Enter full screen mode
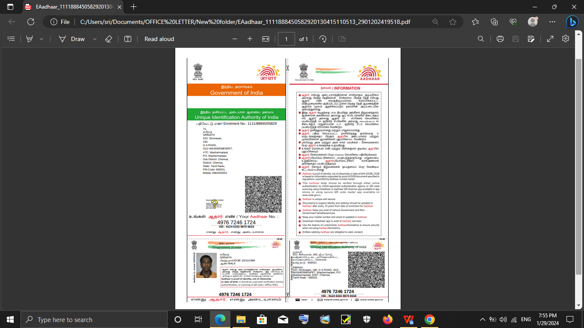This screenshot has width=584, height=328. click(x=550, y=39)
